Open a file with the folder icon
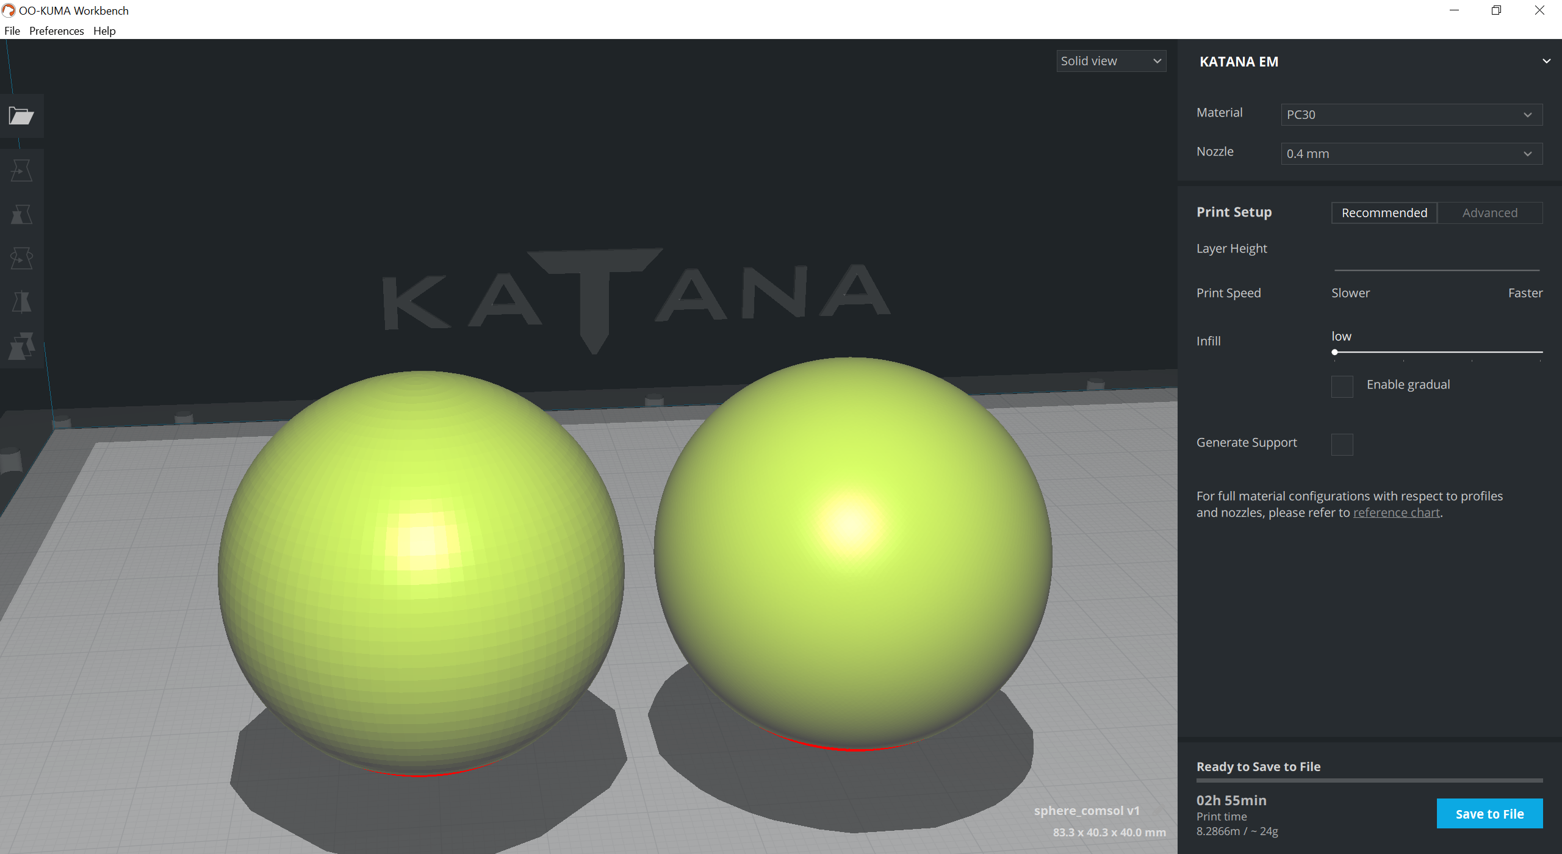This screenshot has height=854, width=1562. 21,115
